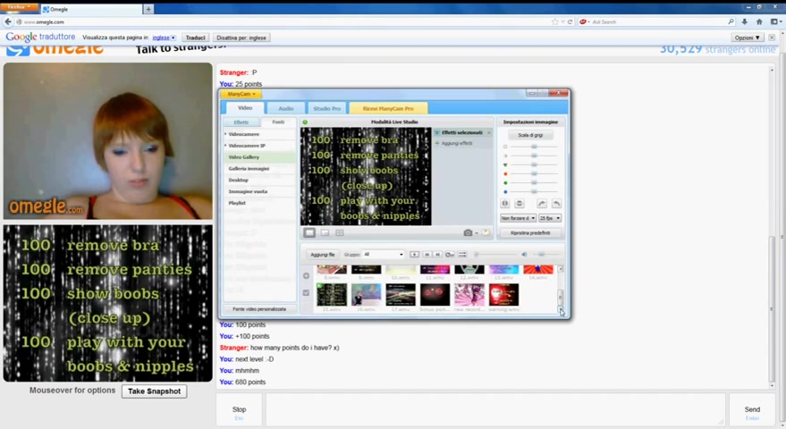
Task: Click the volume speaker icon in the gallery toolbar
Action: 524,255
